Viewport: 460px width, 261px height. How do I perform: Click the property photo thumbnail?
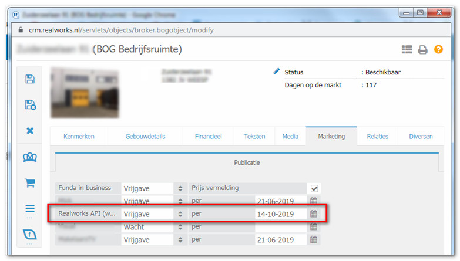coord(85,93)
